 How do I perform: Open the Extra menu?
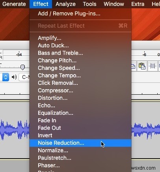click(x=138, y=4)
